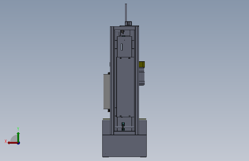Screen dimensions: 249x161
Task: Select the thin vertical rod at the model's top
Action: pos(126,13)
